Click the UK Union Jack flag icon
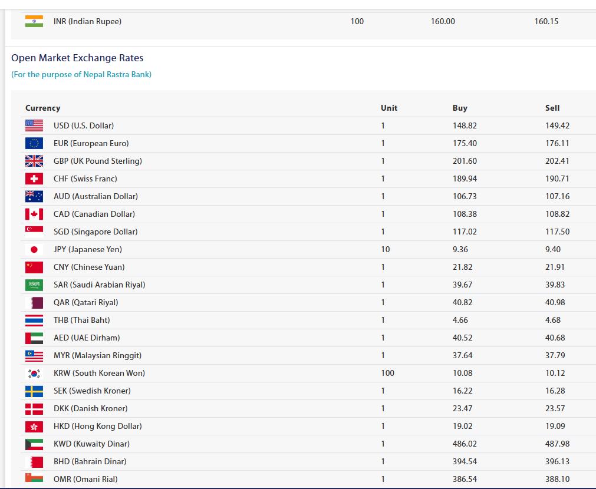The height and width of the screenshot is (489, 596). (34, 161)
